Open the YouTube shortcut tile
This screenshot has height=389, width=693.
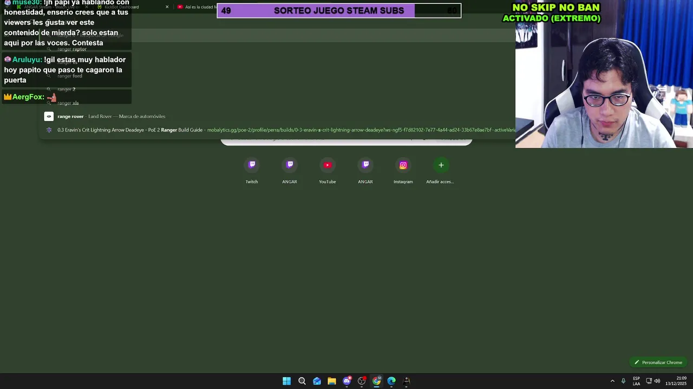click(328, 171)
